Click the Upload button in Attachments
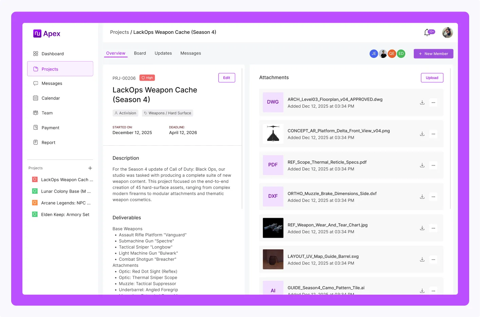The width and height of the screenshot is (480, 317). click(x=432, y=78)
